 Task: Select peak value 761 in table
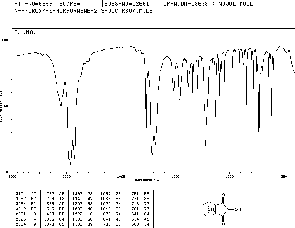tap(135, 194)
